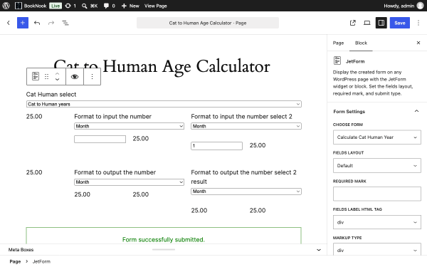Click the Required Mark input field
Image resolution: width=427 pixels, height=267 pixels.
(x=377, y=194)
